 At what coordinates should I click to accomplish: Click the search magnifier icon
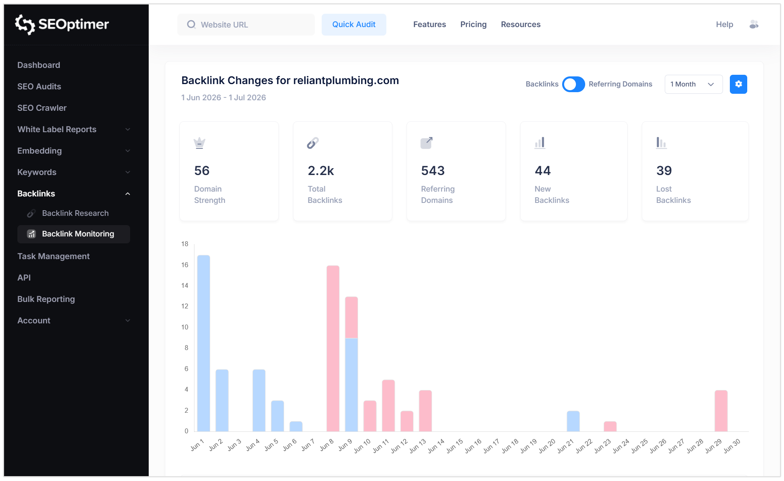click(x=191, y=25)
